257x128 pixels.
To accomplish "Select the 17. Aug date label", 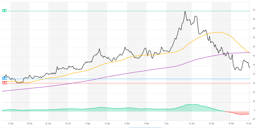I will pyautogui.click(x=88, y=123).
